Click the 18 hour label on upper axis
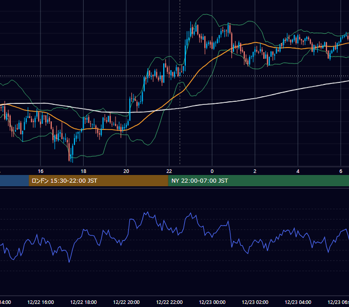349x307 pixels. (83, 171)
